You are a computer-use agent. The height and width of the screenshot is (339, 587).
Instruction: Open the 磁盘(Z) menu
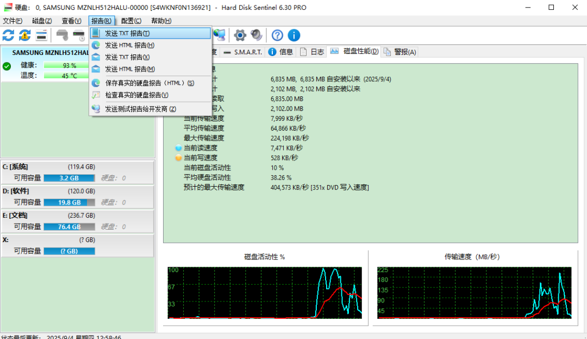[x=42, y=21]
